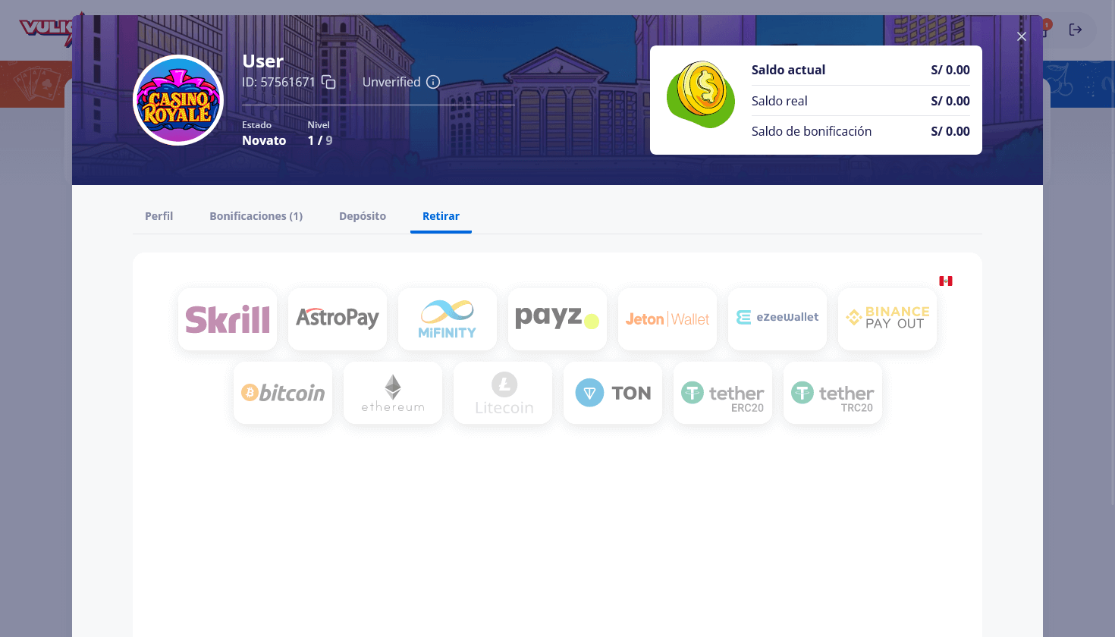Viewport: 1115px width, 637px height.
Task: Pick Payz withdrawal method
Action: (x=557, y=319)
